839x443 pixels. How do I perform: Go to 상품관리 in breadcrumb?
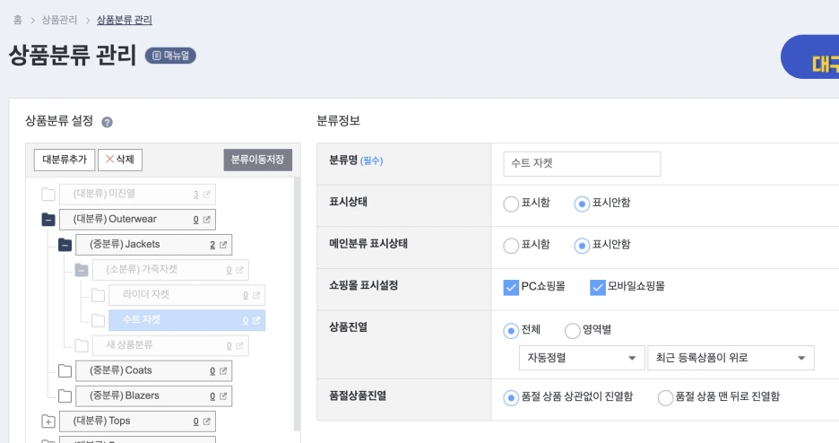point(59,19)
